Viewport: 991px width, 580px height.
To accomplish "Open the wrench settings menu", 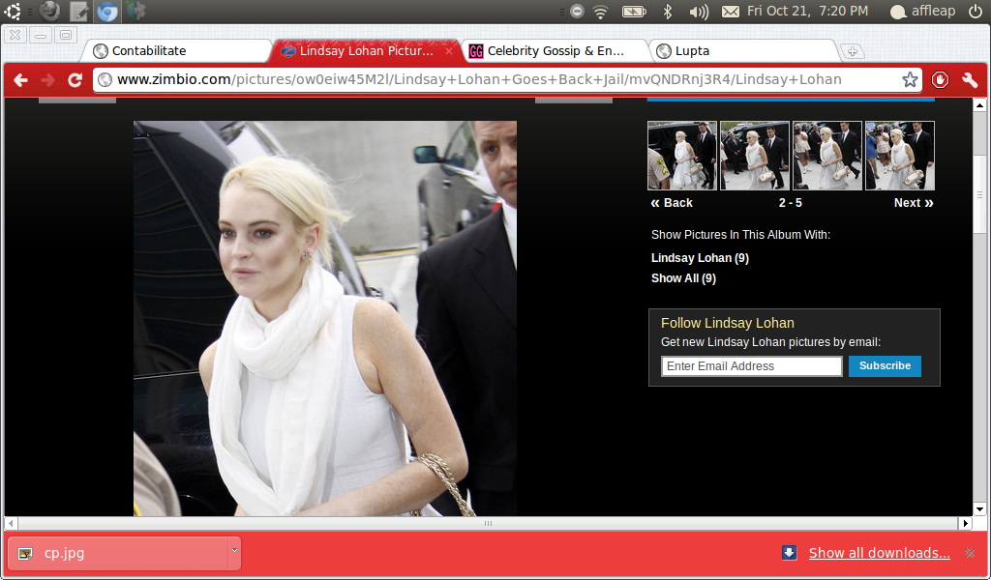I will coord(970,79).
